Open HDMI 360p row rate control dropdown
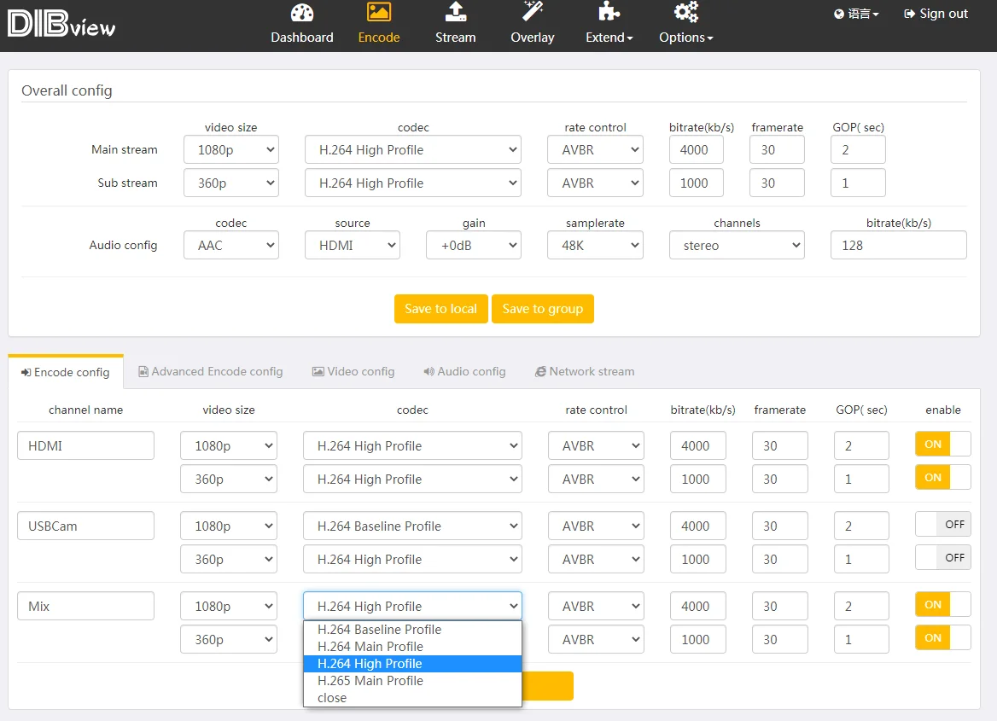The image size is (997, 721). pyautogui.click(x=596, y=480)
